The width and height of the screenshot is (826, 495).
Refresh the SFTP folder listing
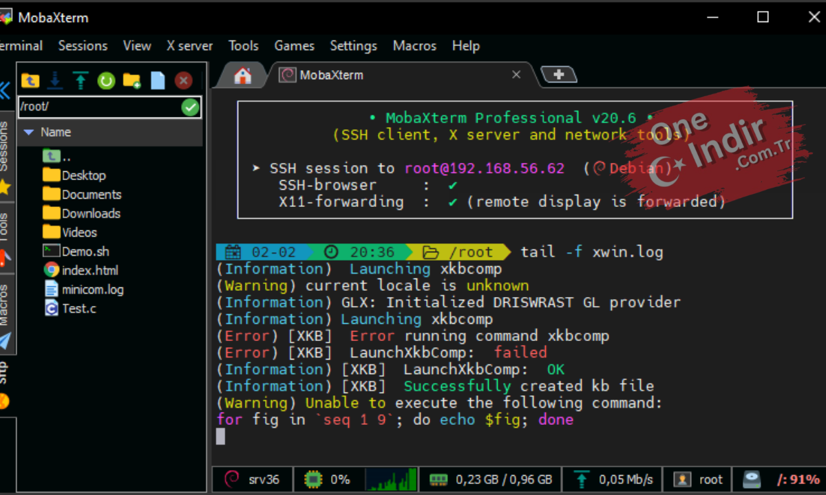106,81
